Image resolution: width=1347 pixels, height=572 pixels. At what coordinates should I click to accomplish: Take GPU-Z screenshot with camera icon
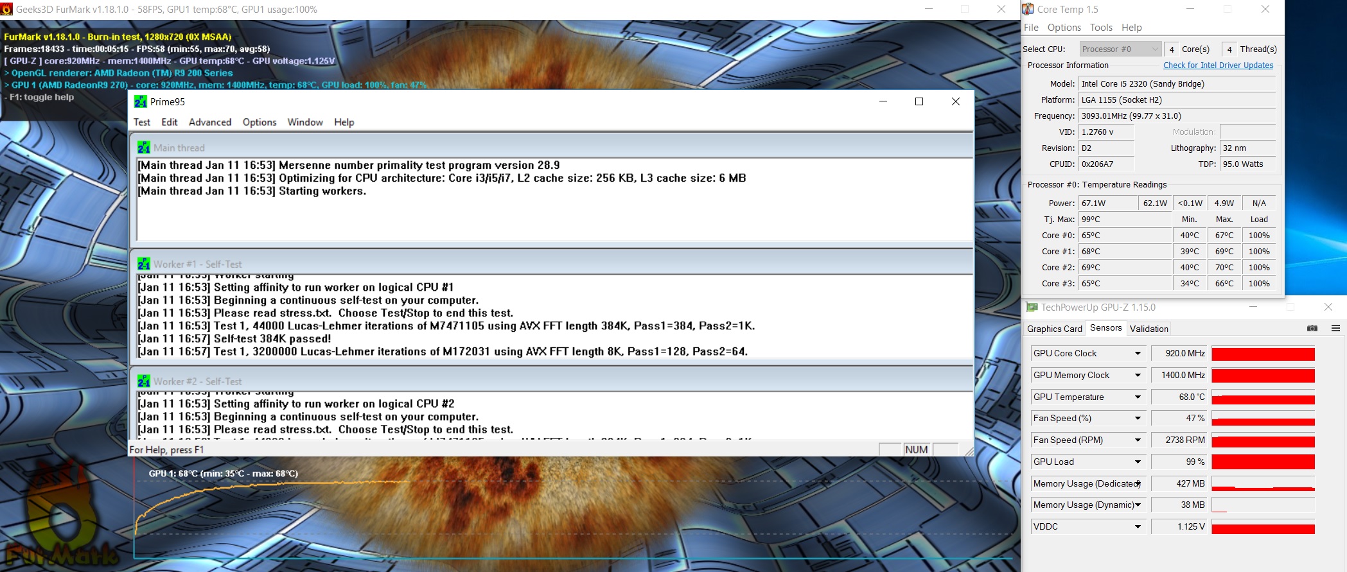tap(1312, 328)
